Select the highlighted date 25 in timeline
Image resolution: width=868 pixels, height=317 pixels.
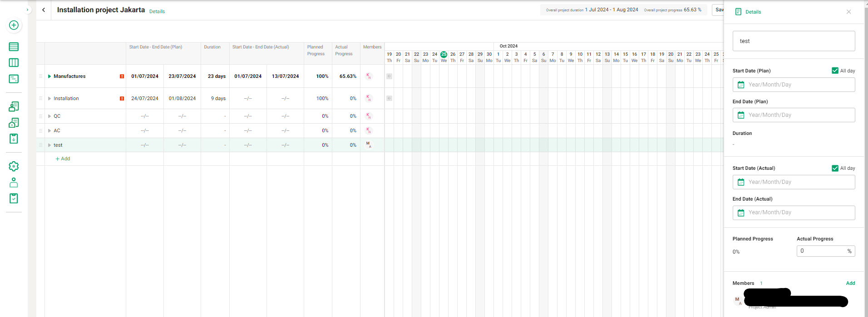(444, 54)
